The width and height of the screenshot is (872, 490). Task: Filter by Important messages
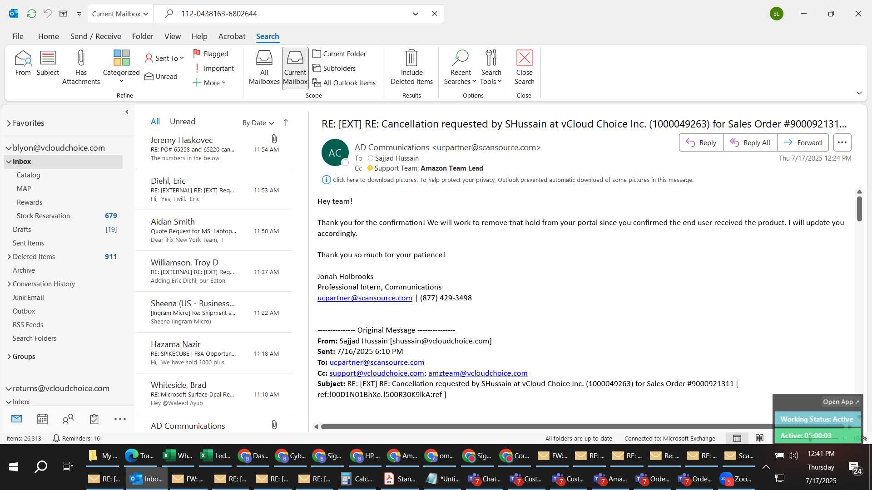tap(213, 68)
